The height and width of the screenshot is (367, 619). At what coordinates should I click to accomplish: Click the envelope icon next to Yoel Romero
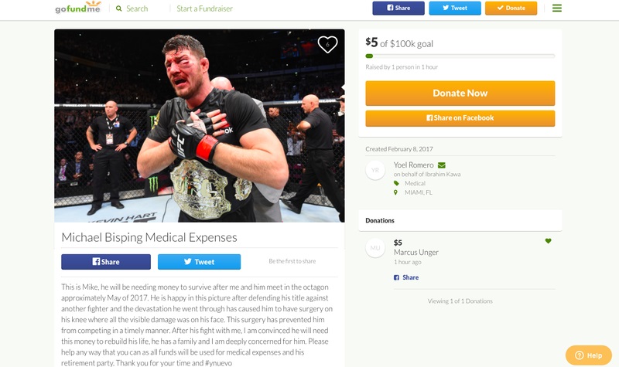coord(442,165)
